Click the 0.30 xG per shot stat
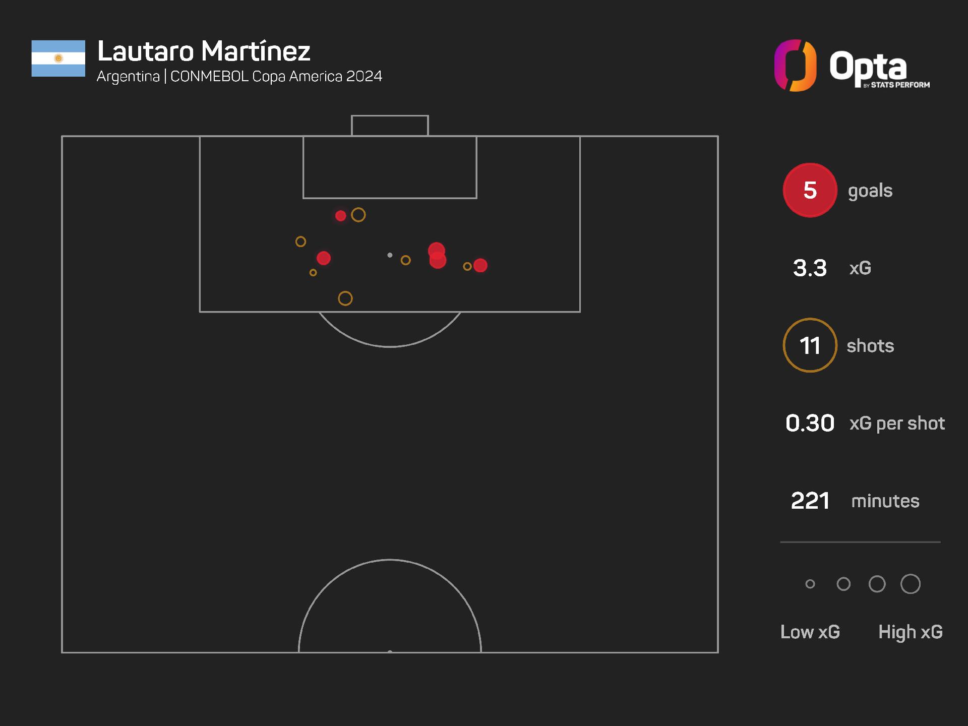Image resolution: width=968 pixels, height=726 pixels. point(865,423)
